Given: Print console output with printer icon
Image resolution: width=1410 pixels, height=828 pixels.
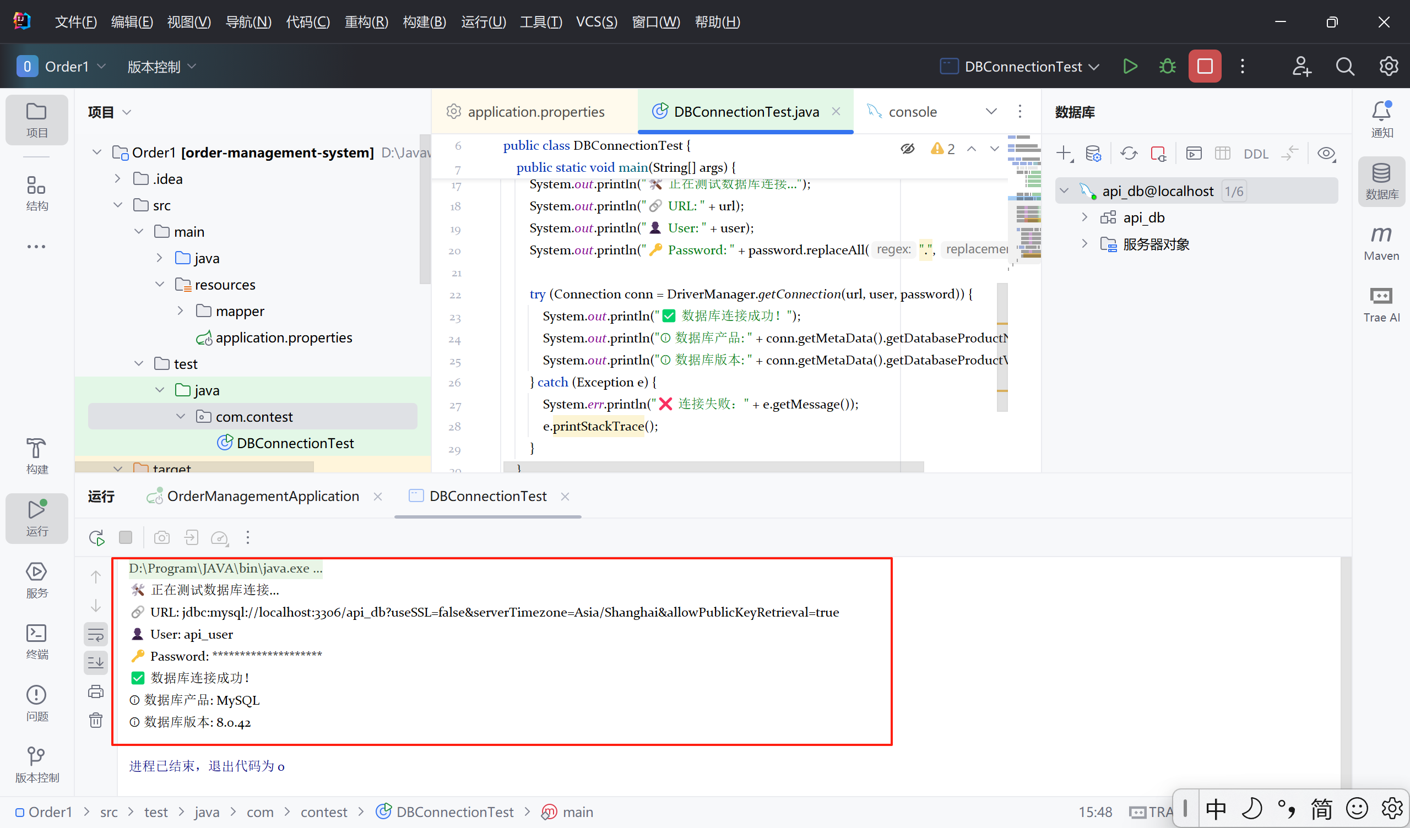Looking at the screenshot, I should (96, 691).
